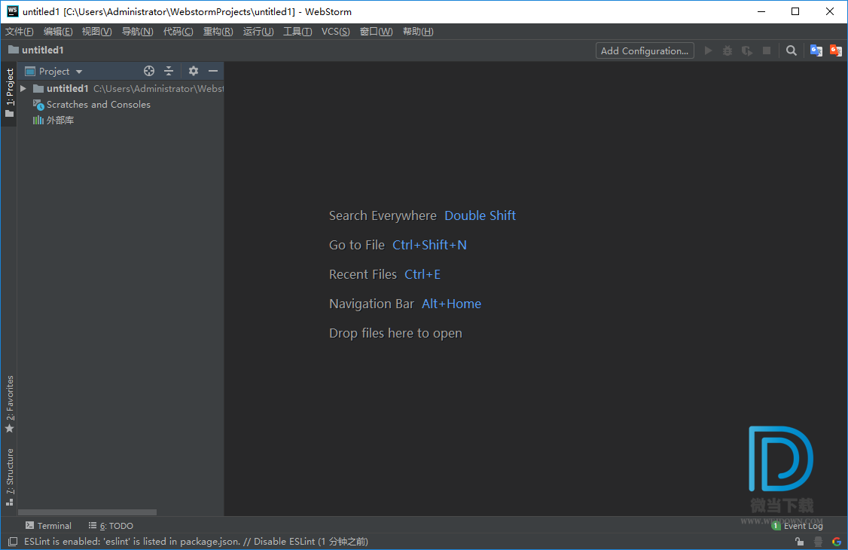Click the external libraries bar icon

click(38, 120)
